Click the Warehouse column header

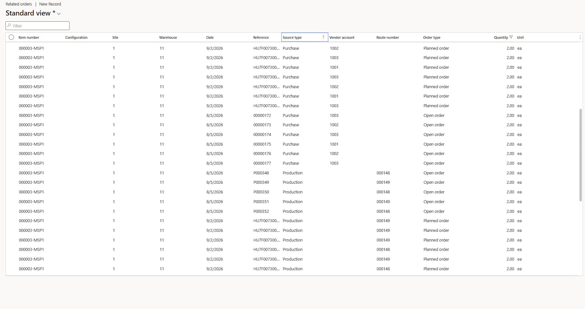(x=168, y=37)
